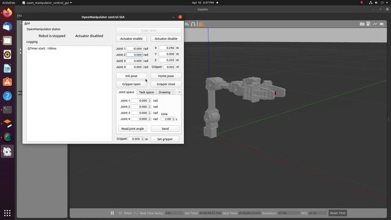
Task: Open the App menu in control GUI
Action: coord(27,23)
